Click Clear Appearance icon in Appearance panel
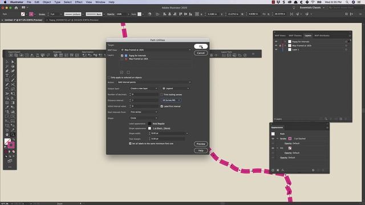Viewport: 365px width, 205px height. (x=313, y=170)
